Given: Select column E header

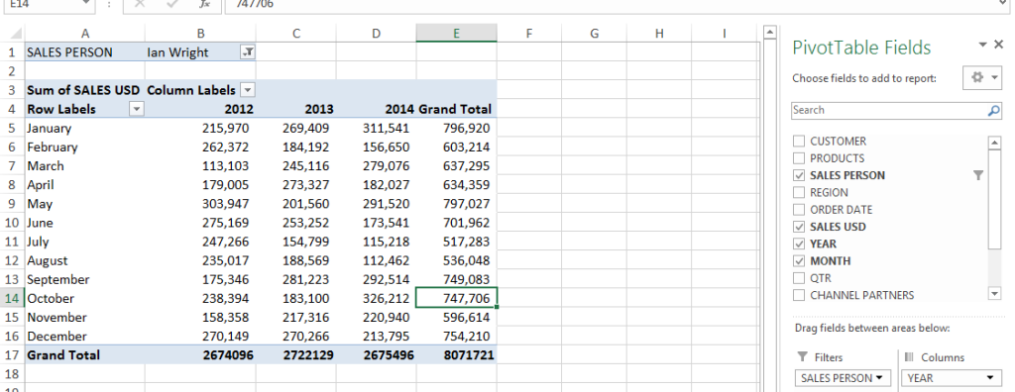Looking at the screenshot, I should point(456,34).
